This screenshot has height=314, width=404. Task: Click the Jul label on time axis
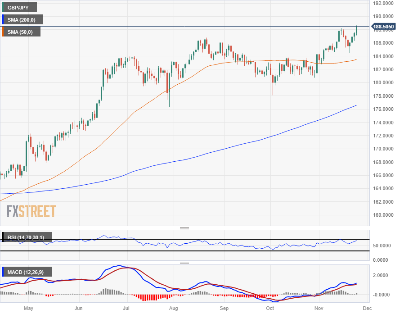[126, 308]
